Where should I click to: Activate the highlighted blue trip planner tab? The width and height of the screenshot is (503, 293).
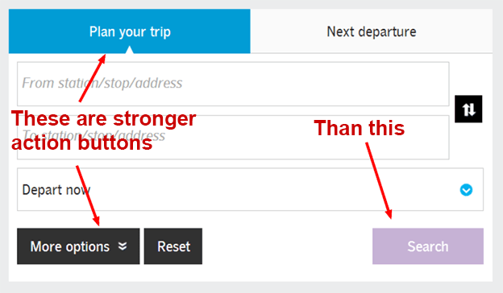[x=130, y=31]
